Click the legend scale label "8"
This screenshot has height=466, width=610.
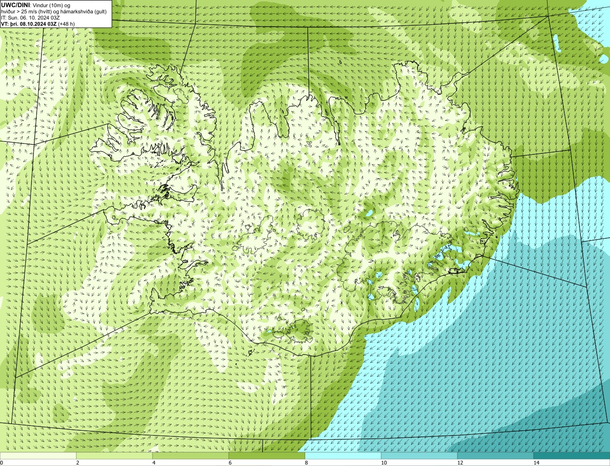306,463
